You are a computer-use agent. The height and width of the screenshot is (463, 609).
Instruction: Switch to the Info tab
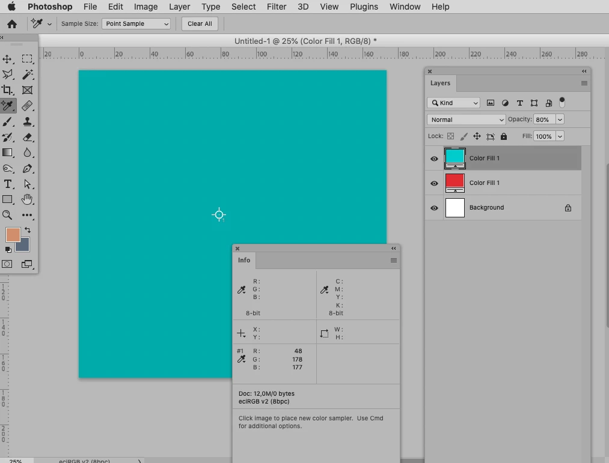pyautogui.click(x=244, y=260)
